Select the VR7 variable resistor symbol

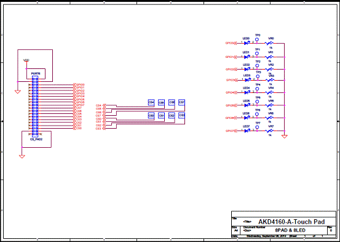tap(269, 131)
